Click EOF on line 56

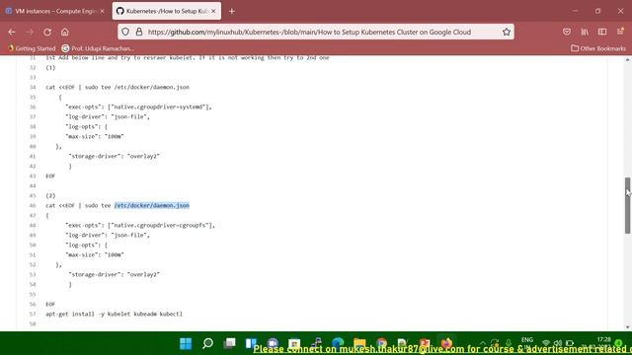point(50,304)
